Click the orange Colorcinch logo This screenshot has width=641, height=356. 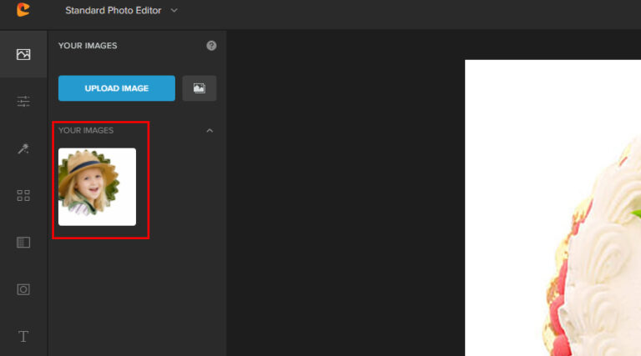pyautogui.click(x=23, y=10)
